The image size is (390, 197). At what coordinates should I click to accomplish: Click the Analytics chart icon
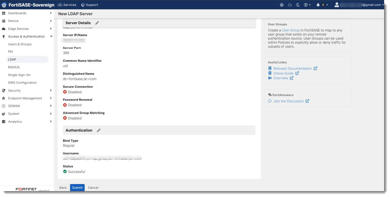4,122
